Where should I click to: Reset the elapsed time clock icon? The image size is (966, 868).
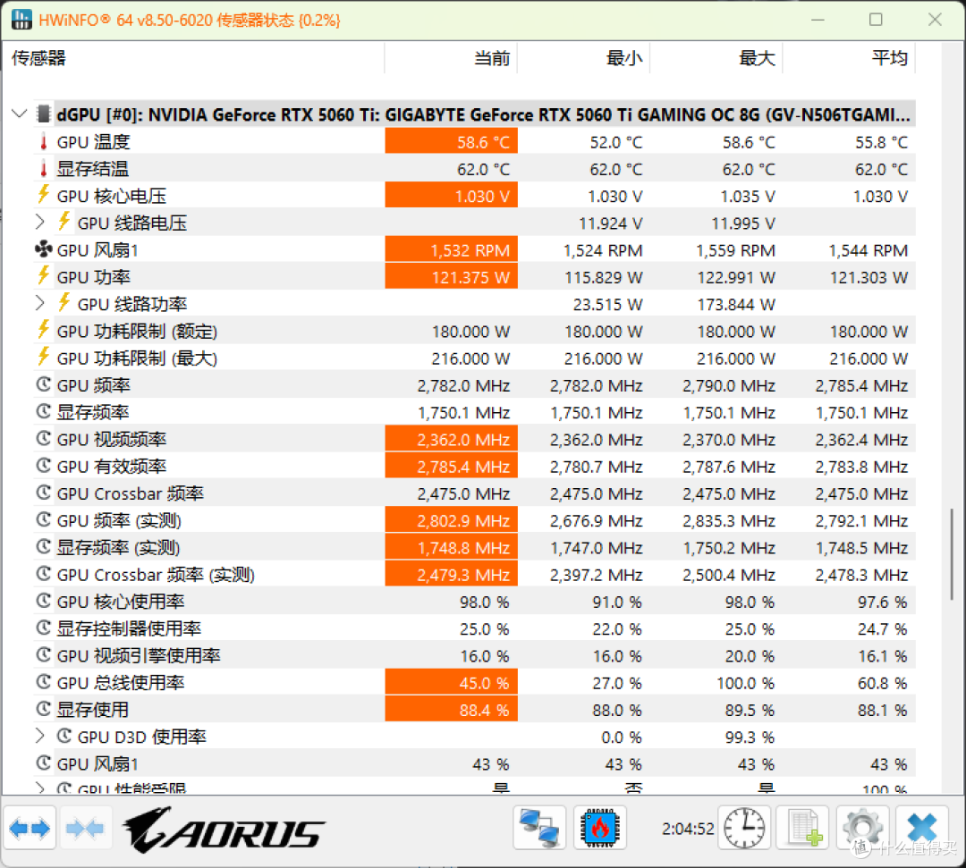pyautogui.click(x=744, y=828)
